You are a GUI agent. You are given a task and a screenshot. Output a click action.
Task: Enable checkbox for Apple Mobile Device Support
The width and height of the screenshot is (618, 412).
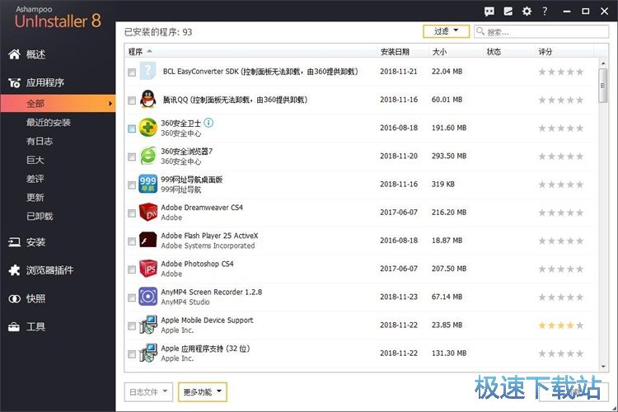point(132,325)
